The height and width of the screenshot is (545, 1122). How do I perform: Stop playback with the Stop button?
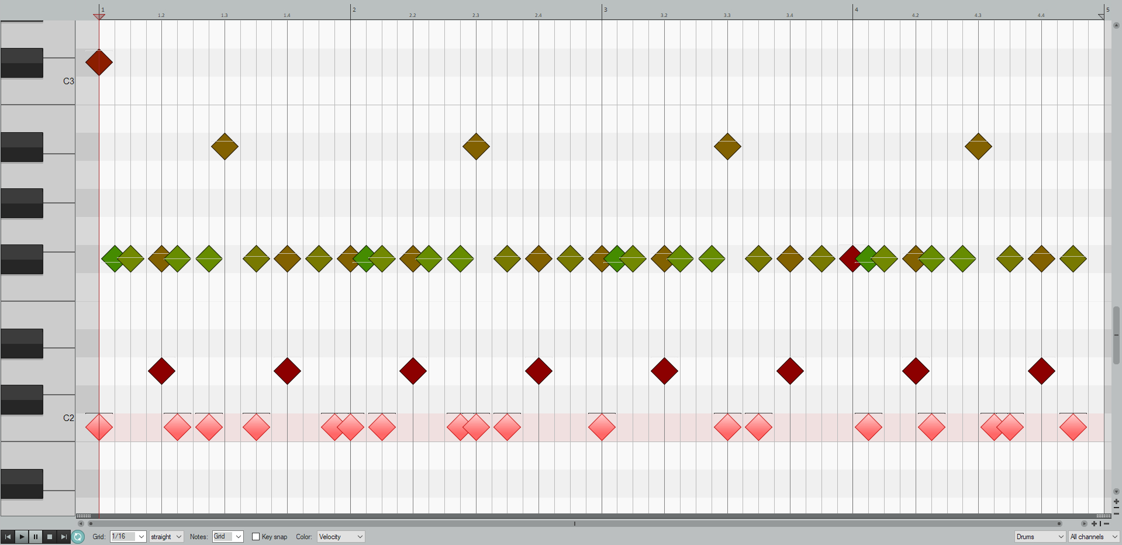pyautogui.click(x=50, y=536)
